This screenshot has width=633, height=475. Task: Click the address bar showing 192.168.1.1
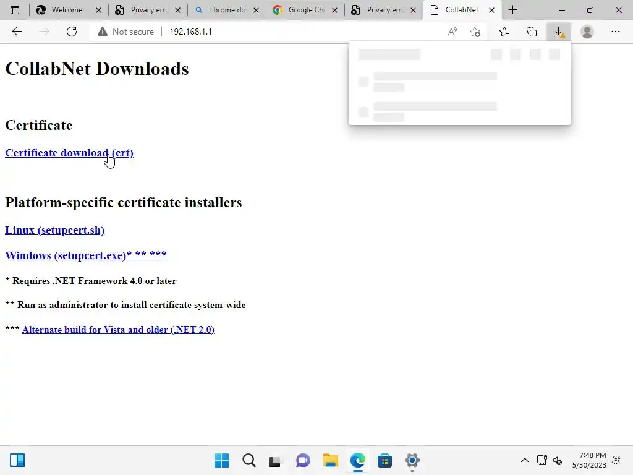click(191, 32)
